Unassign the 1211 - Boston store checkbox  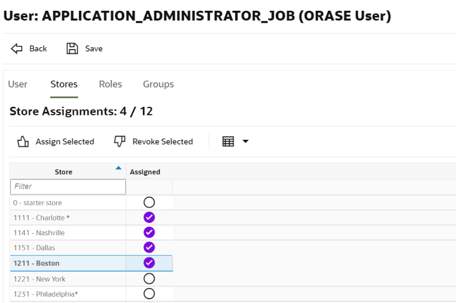point(149,263)
